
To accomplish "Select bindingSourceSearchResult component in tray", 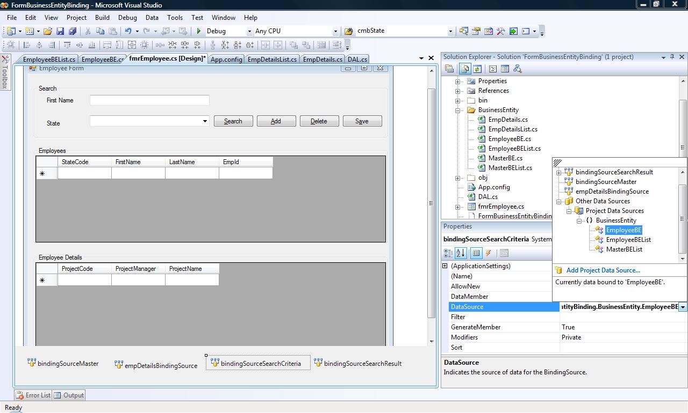I will point(358,363).
